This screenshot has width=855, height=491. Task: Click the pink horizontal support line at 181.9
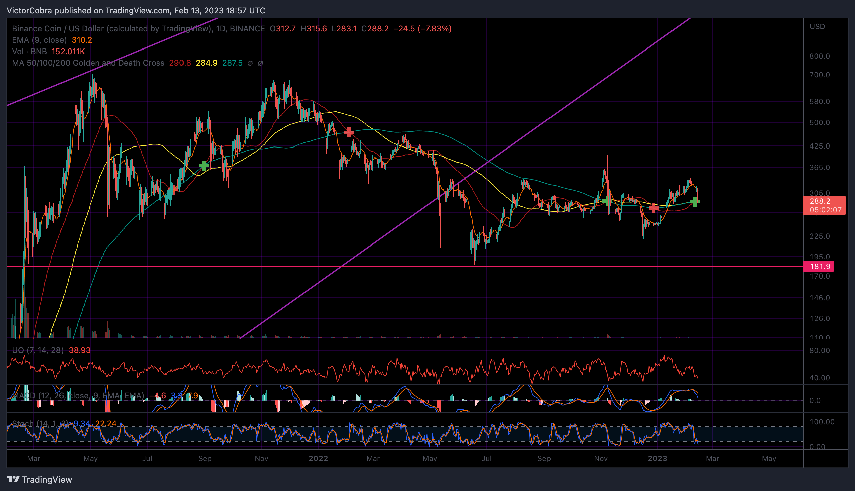[404, 267]
